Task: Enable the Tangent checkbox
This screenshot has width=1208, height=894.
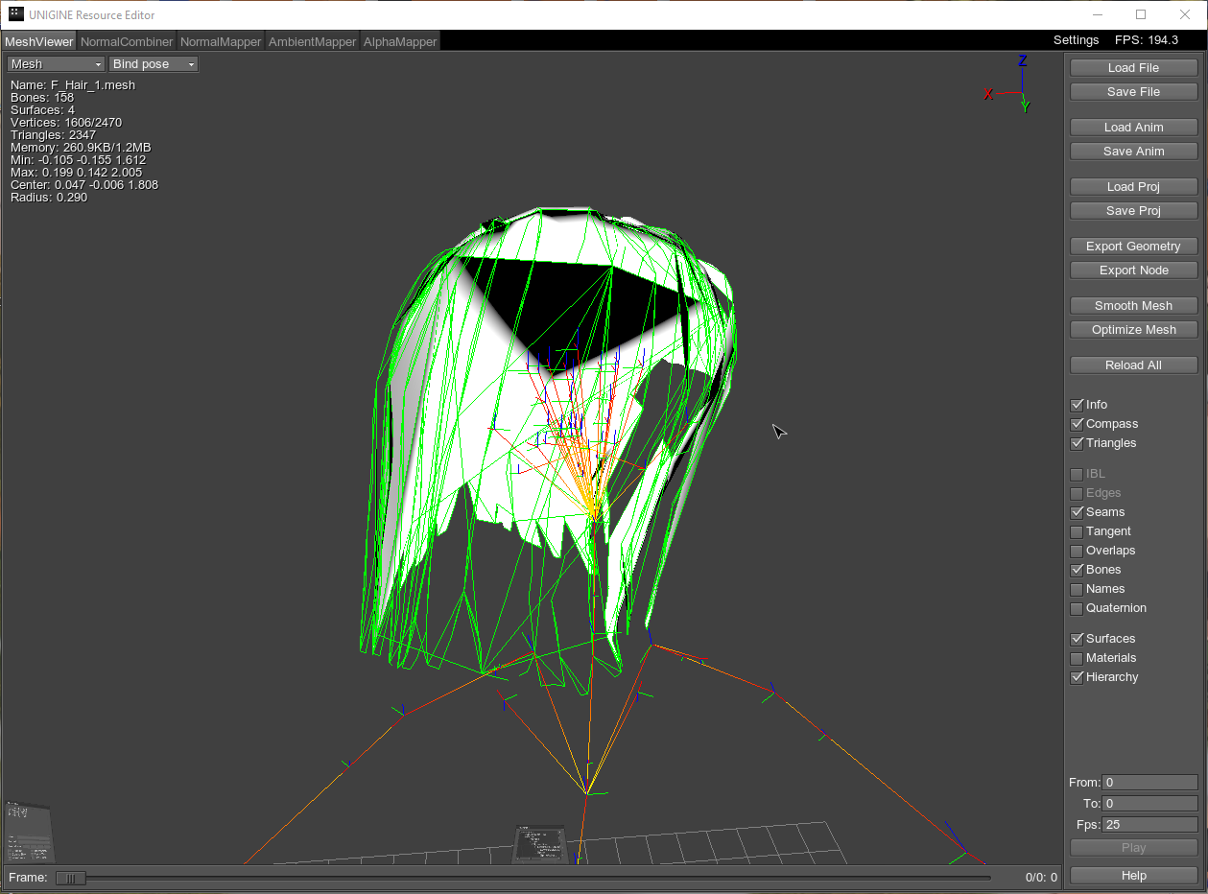Action: pyautogui.click(x=1077, y=531)
